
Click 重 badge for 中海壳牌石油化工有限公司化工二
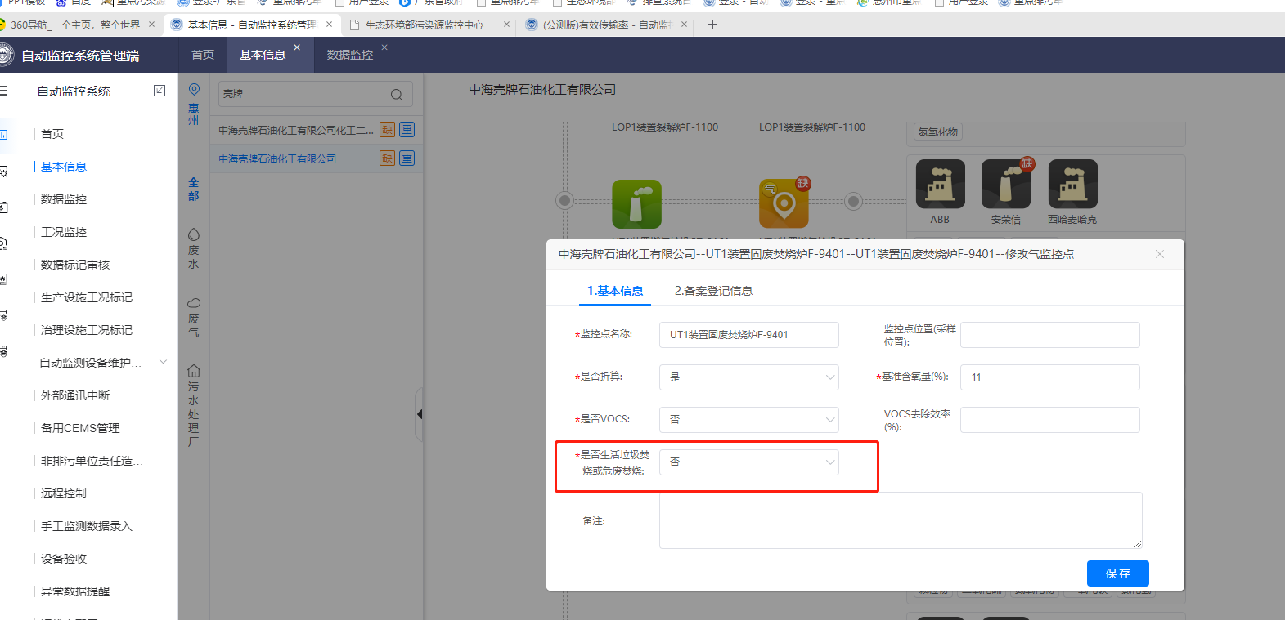pos(407,130)
